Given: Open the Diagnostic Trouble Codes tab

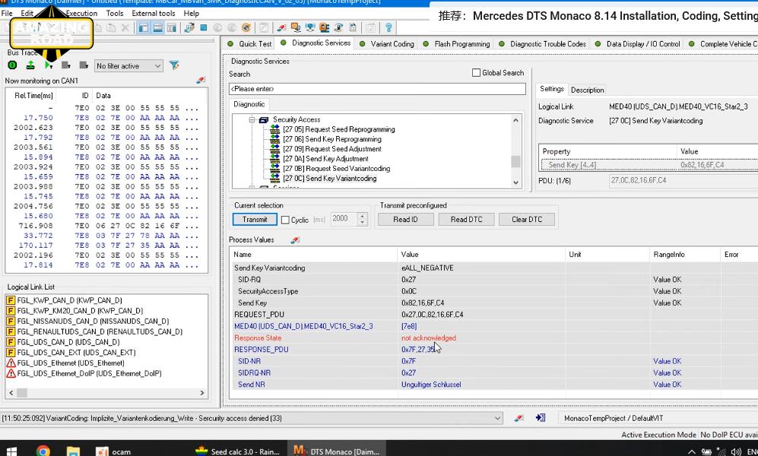Looking at the screenshot, I should (542, 43).
